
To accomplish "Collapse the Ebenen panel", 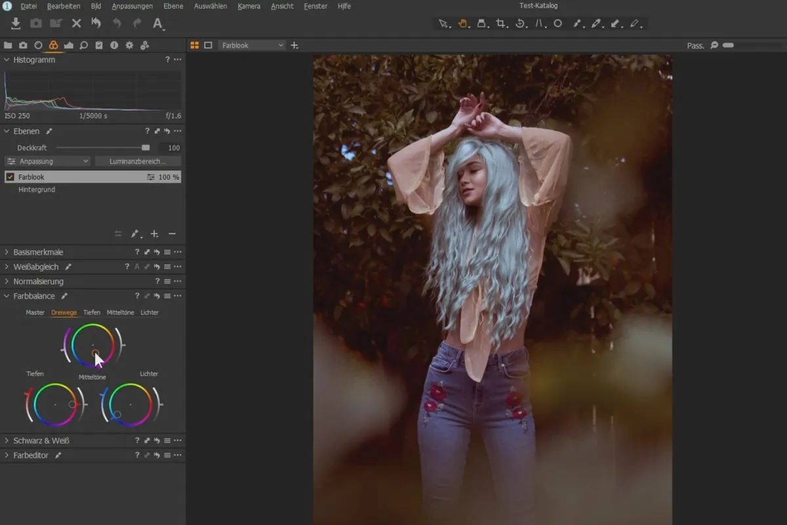I will click(7, 131).
